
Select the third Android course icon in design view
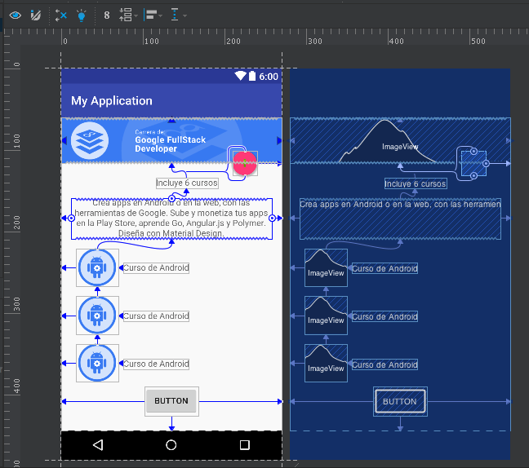[97, 364]
